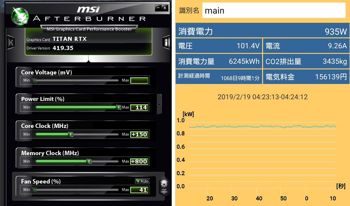Screen dimensions: 350x206
Task: Click the 156139円 electricity cost value
Action: pos(331,77)
